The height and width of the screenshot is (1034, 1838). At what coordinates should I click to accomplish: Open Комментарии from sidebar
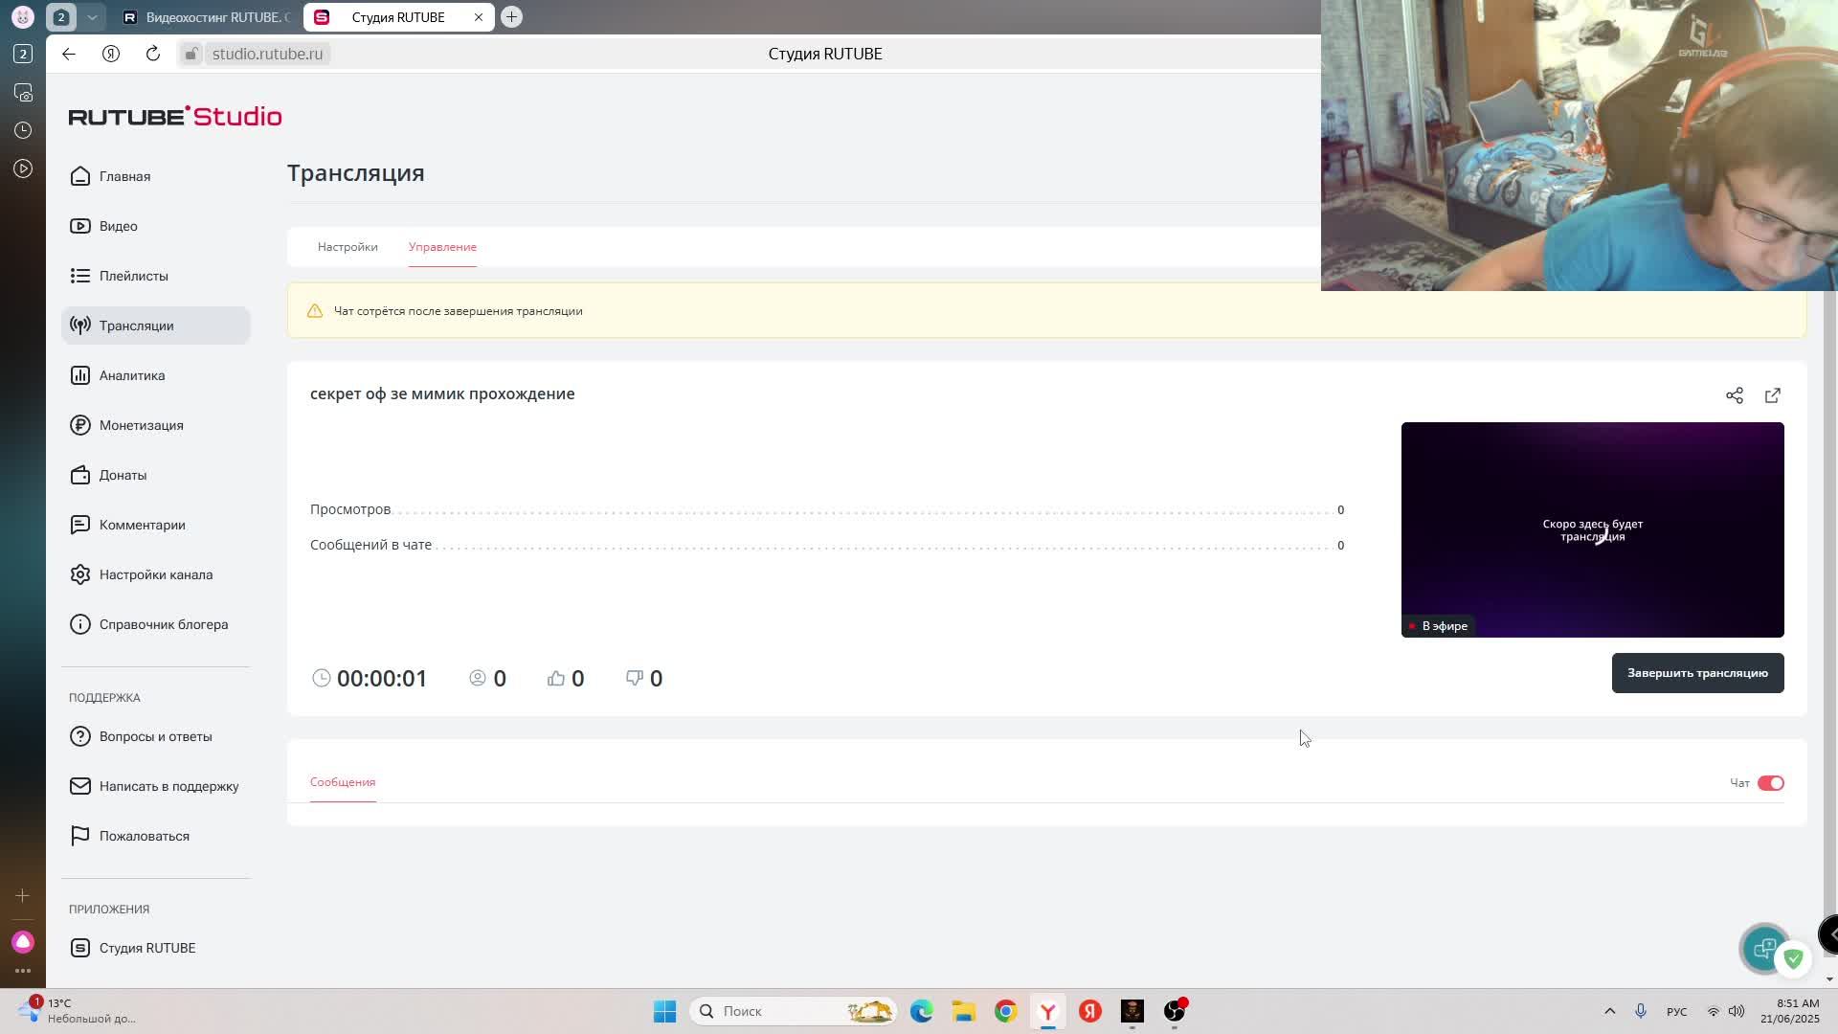click(142, 525)
